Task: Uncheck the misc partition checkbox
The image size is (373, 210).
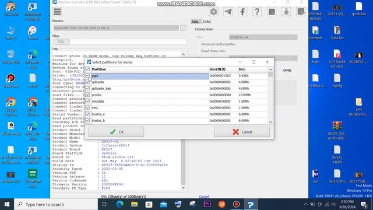Action: tap(87, 108)
